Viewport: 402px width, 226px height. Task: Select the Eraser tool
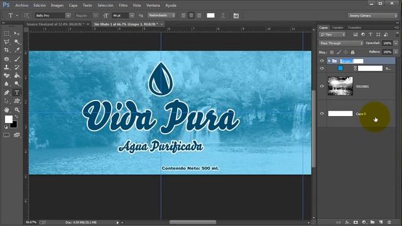pos(7,75)
